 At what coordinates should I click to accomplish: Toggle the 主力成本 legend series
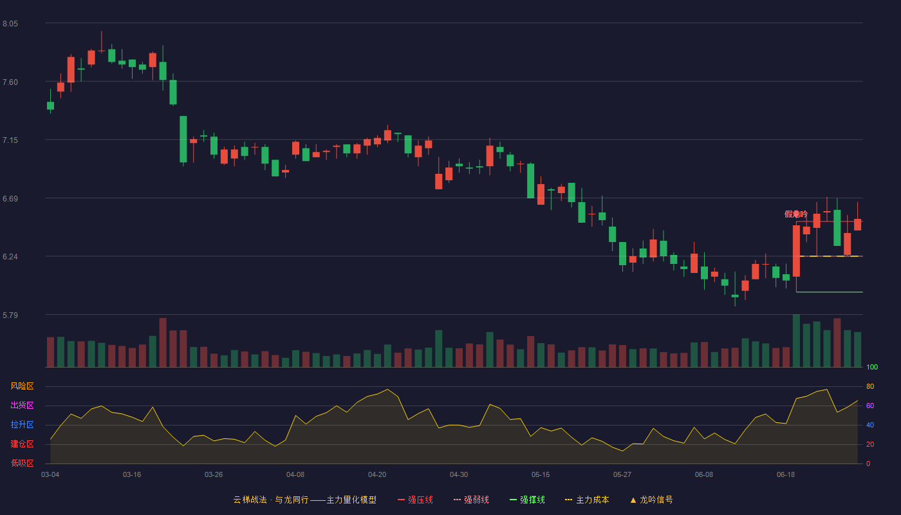587,500
